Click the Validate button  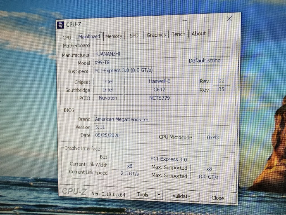(x=181, y=196)
